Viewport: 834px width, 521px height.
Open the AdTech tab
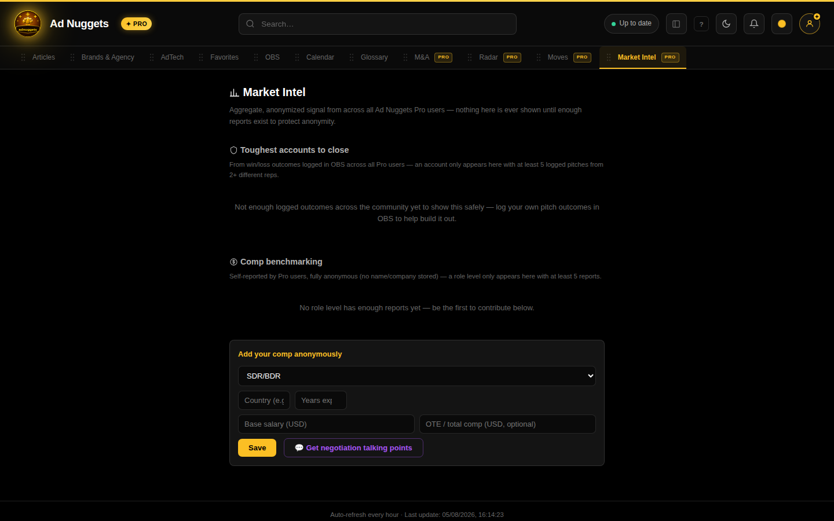[172, 57]
